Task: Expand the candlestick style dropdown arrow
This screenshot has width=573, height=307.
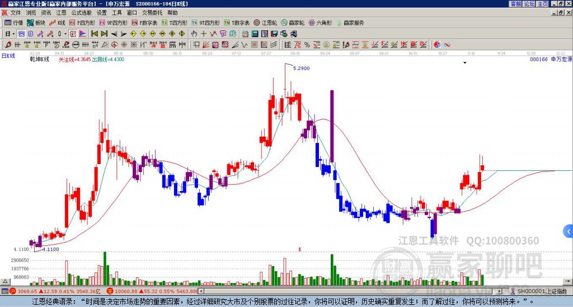Action: 65,34
